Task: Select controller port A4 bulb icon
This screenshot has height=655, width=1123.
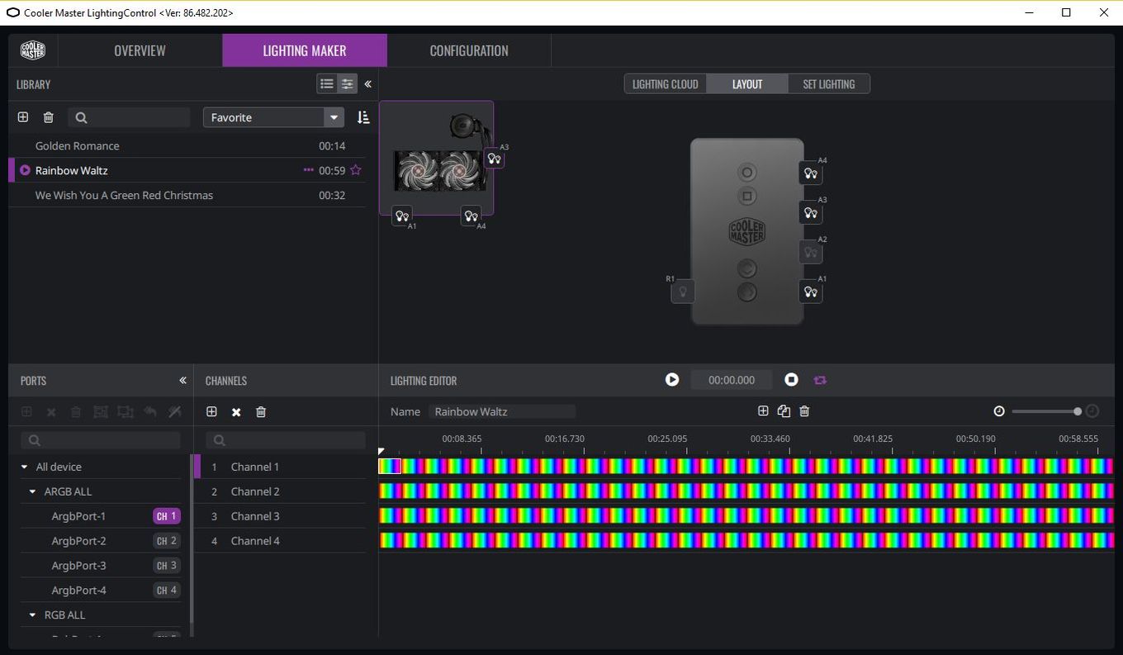Action: (811, 173)
